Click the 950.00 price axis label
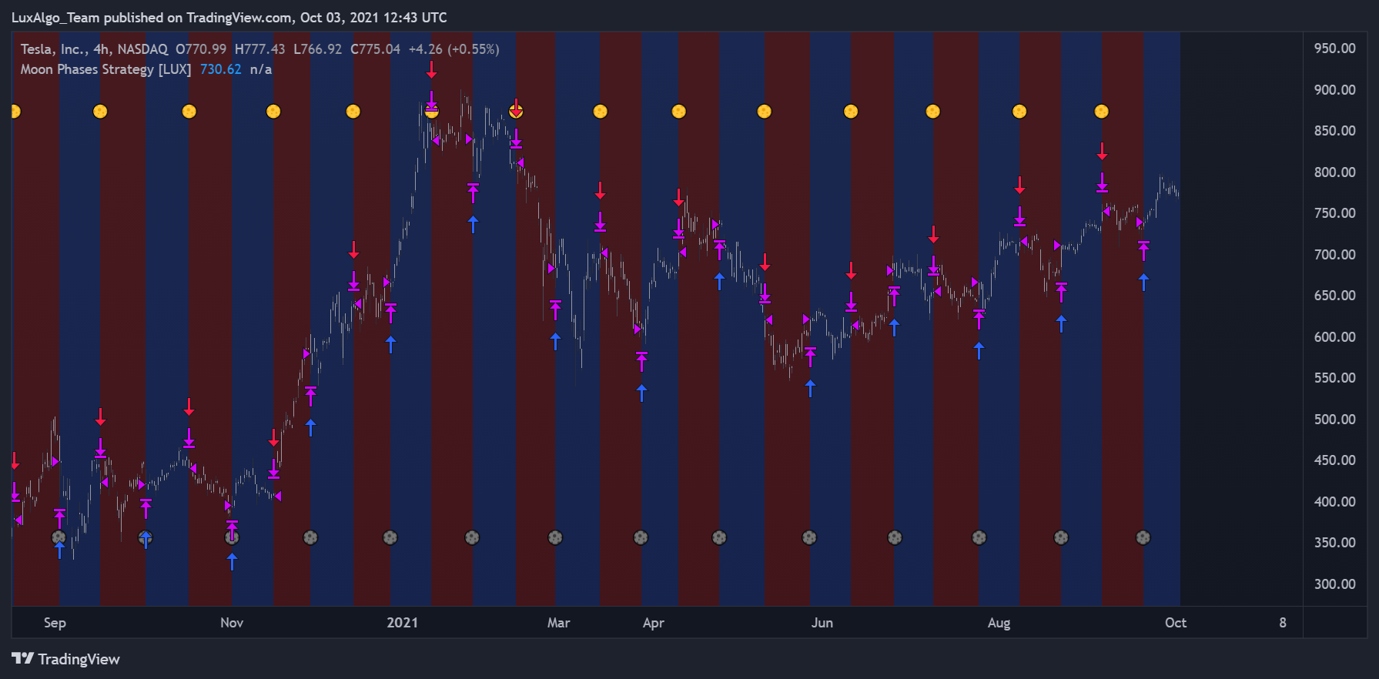The height and width of the screenshot is (679, 1379). click(x=1334, y=48)
